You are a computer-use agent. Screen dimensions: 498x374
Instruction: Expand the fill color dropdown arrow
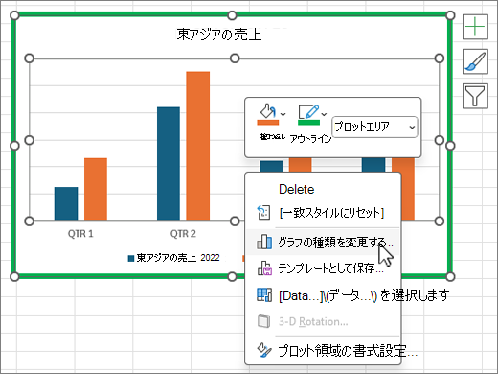[x=283, y=114]
